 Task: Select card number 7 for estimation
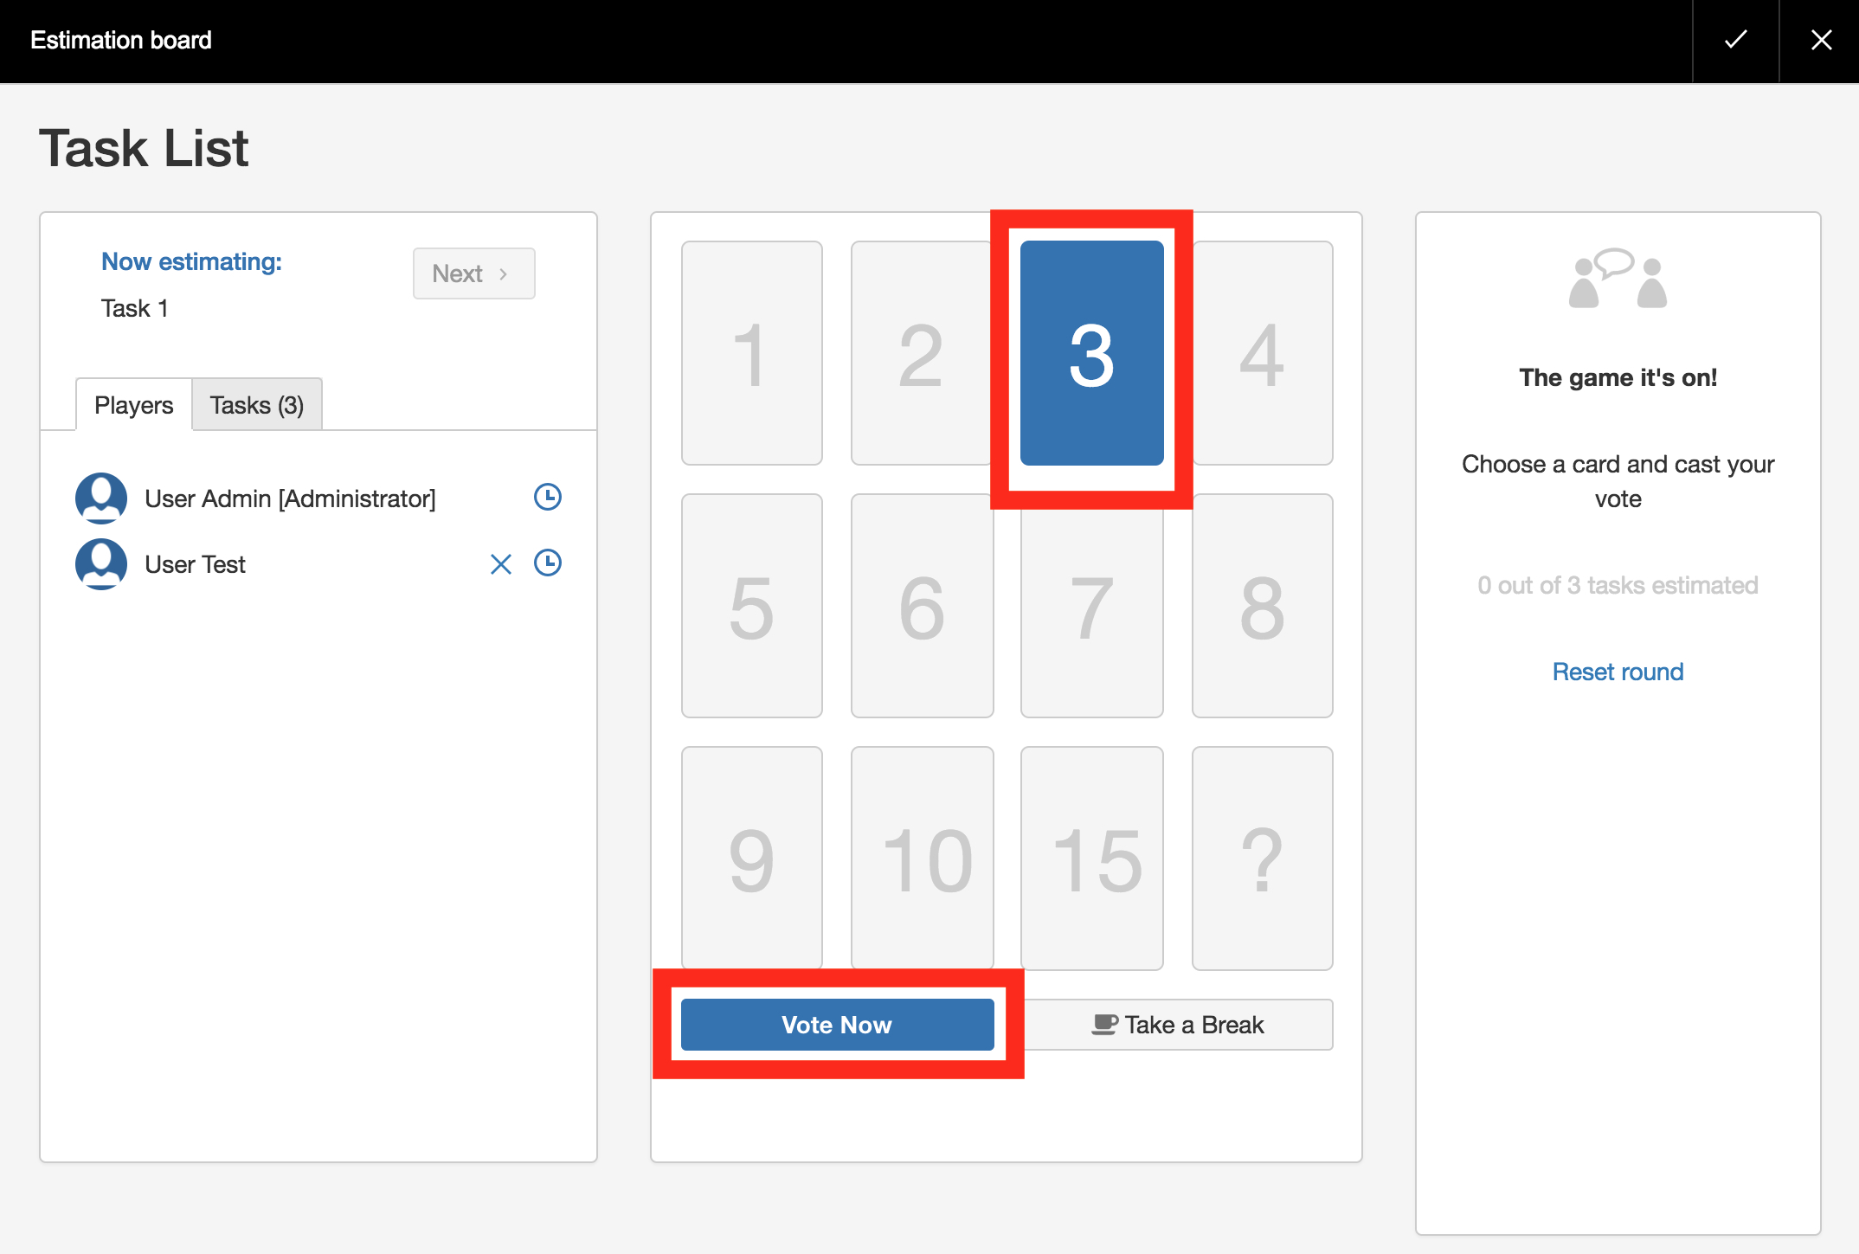pyautogui.click(x=1090, y=605)
